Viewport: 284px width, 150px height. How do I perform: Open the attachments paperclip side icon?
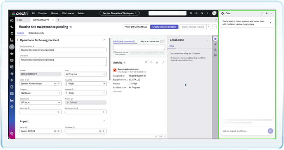click(x=215, y=44)
